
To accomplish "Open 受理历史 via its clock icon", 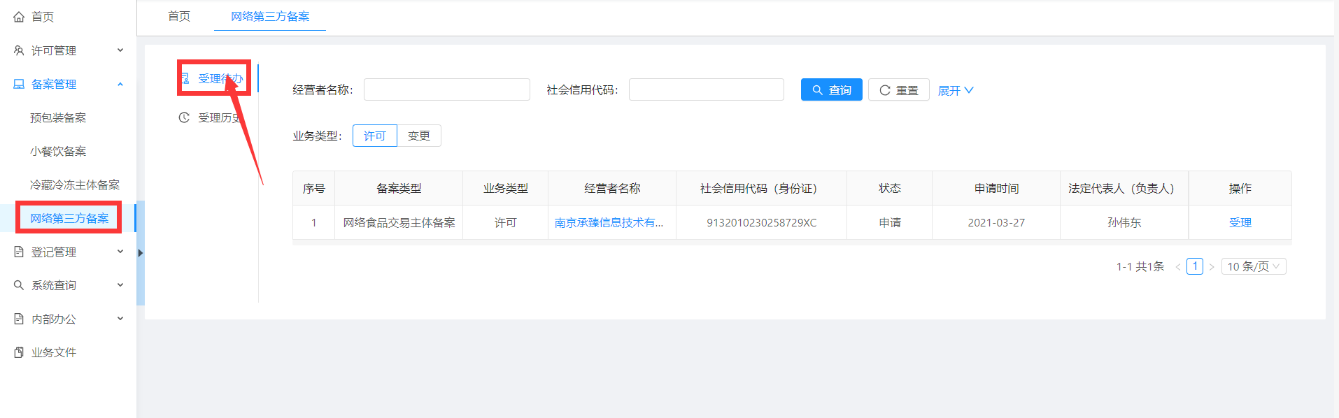I will 184,117.
